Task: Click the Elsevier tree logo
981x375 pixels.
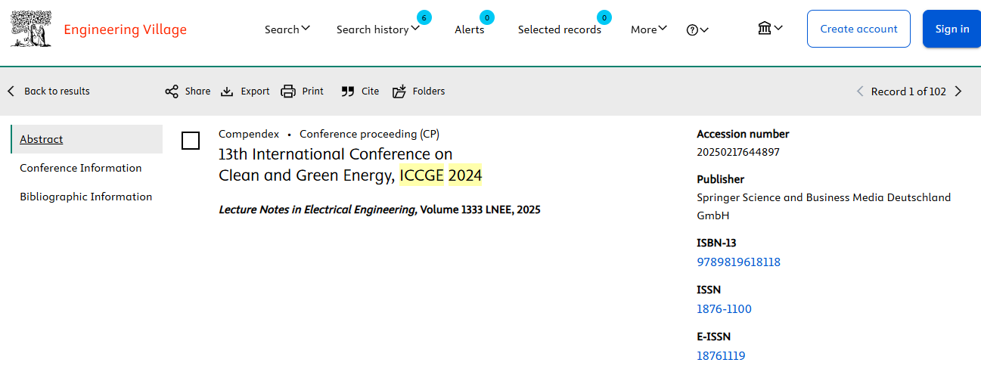Action: coord(31,29)
